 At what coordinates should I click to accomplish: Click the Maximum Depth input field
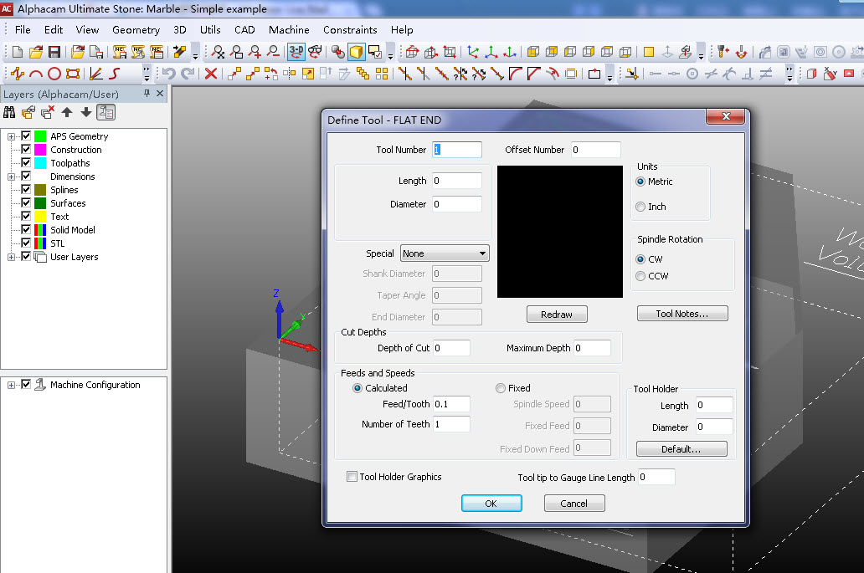(592, 348)
